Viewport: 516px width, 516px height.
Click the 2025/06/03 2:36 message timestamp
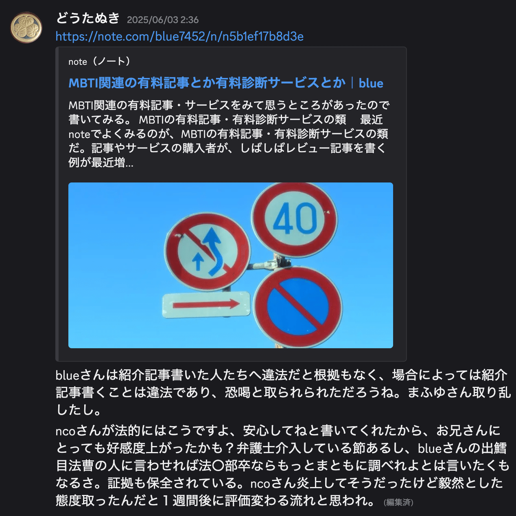pyautogui.click(x=163, y=20)
